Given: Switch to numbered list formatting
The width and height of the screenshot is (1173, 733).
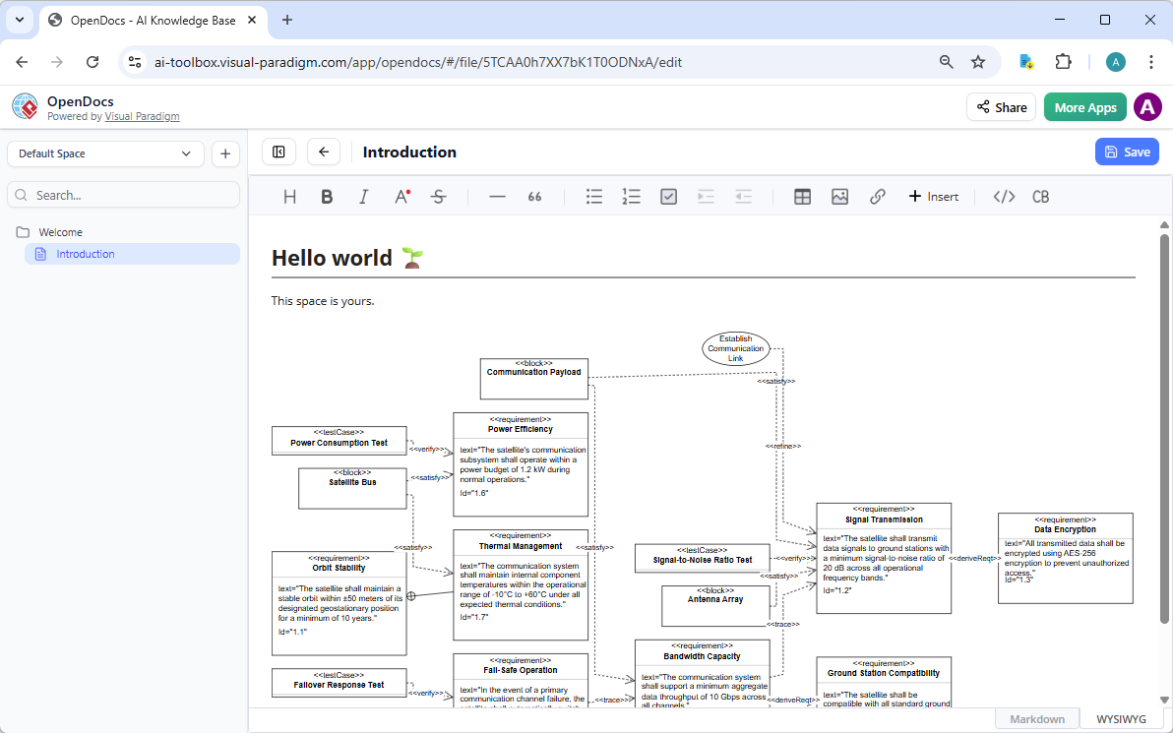Looking at the screenshot, I should point(631,196).
